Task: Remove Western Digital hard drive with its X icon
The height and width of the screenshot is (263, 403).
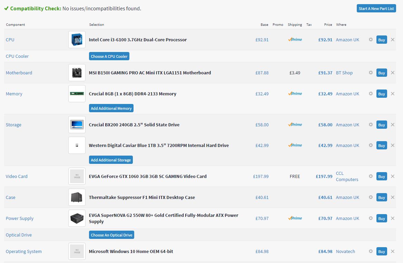Action: [392, 145]
